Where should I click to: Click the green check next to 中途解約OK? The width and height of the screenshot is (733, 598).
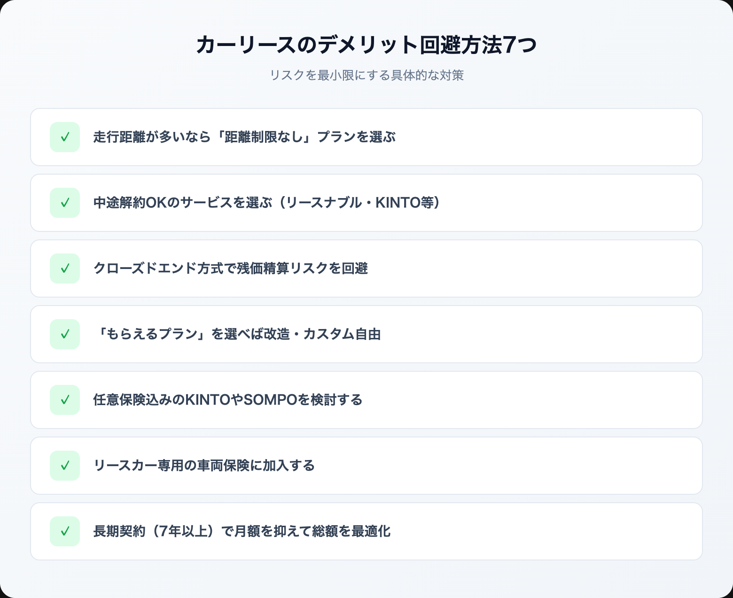(x=65, y=203)
